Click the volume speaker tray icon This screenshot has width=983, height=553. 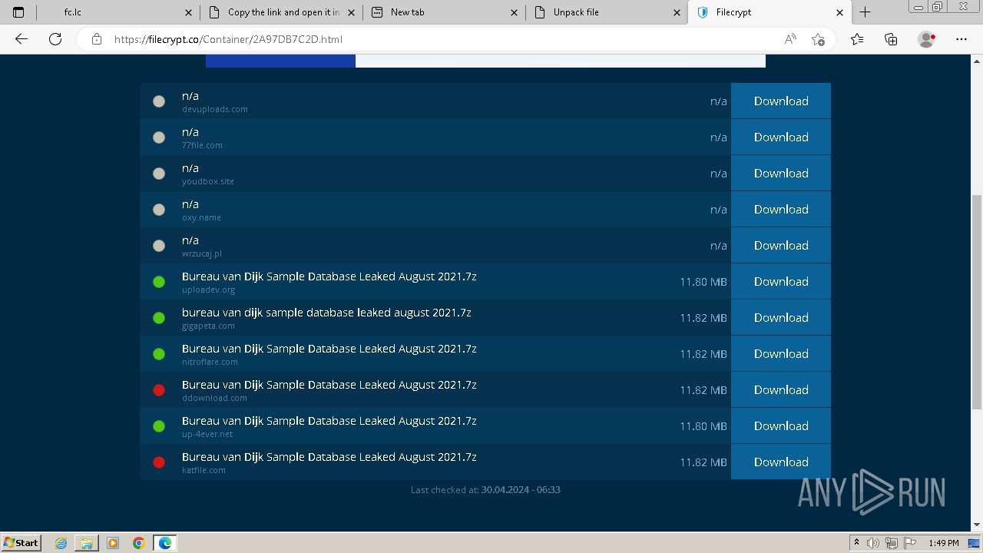(873, 543)
